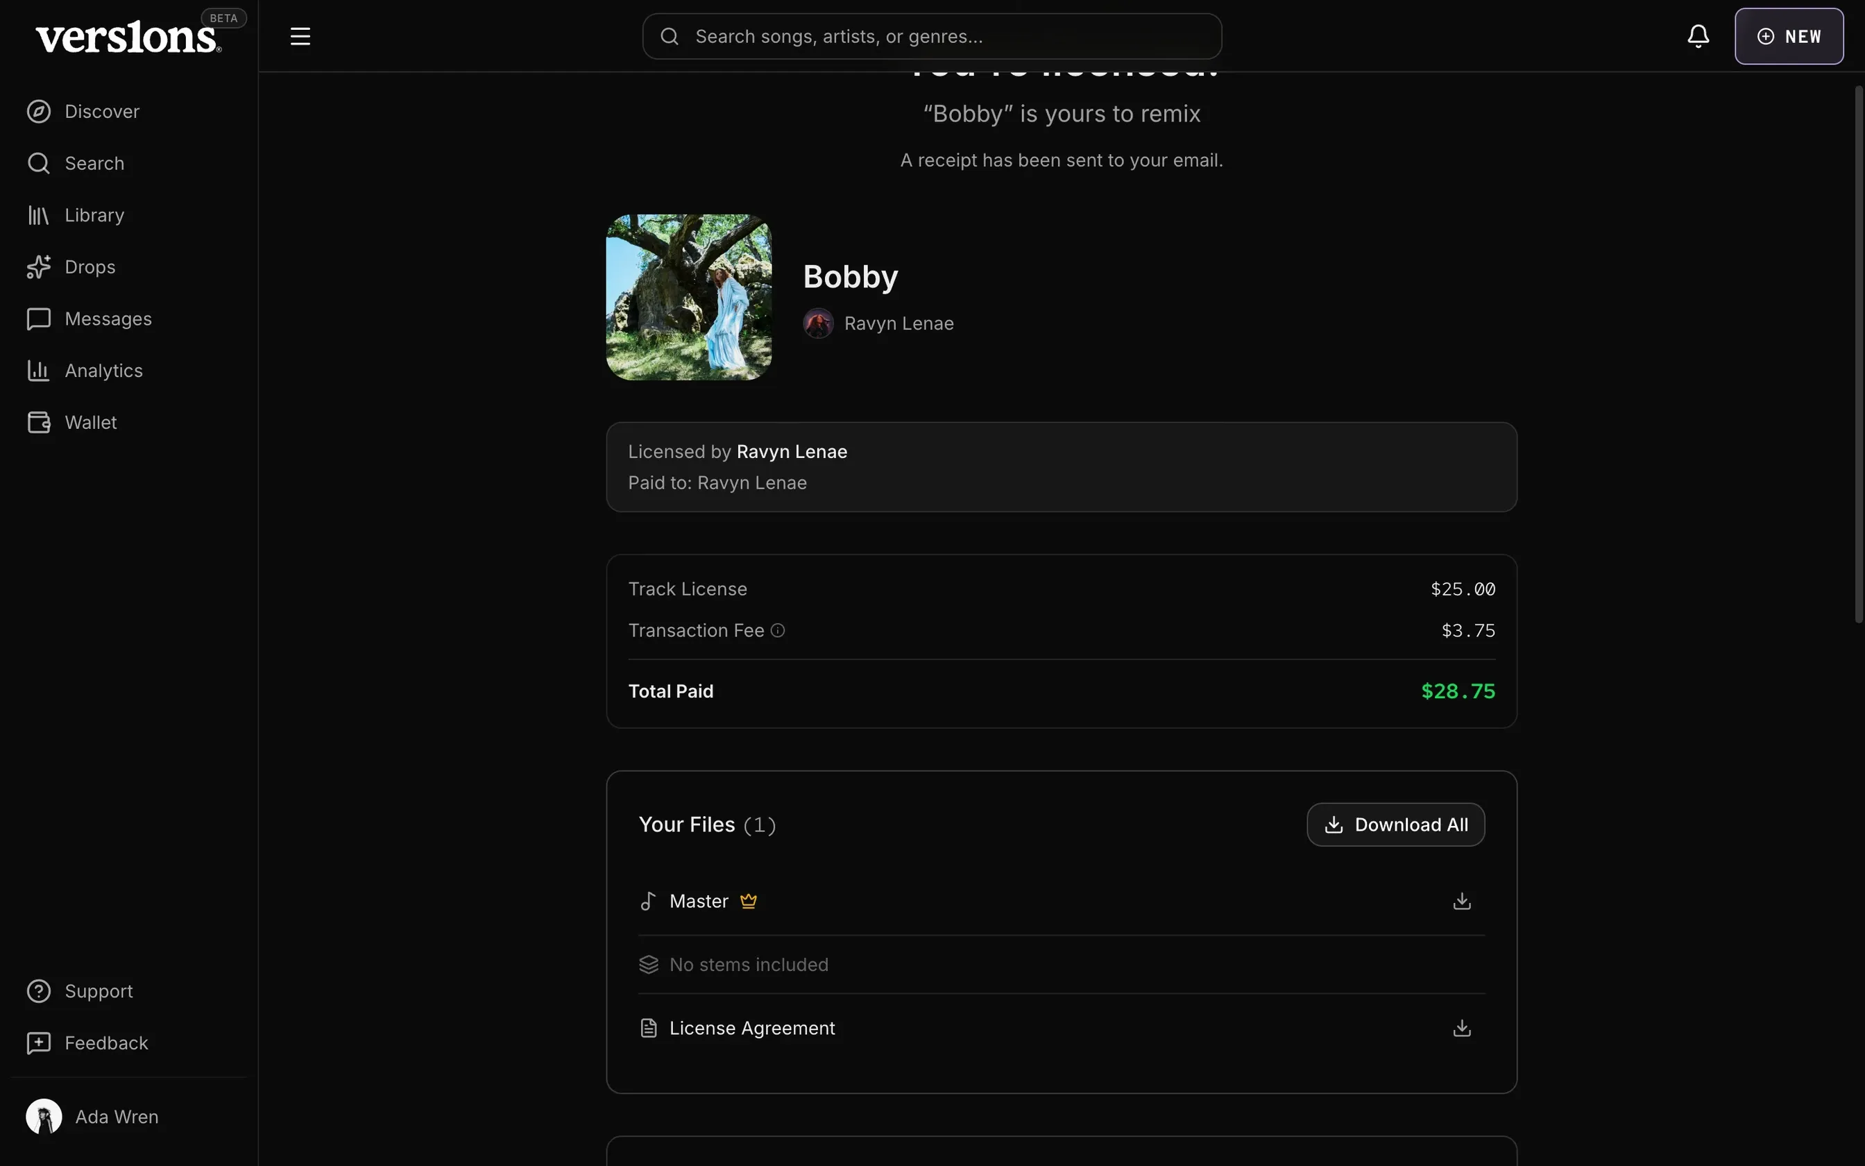Screen dimensions: 1865x1166
Task: Click the Ada Wren user name
Action: 117,1117
